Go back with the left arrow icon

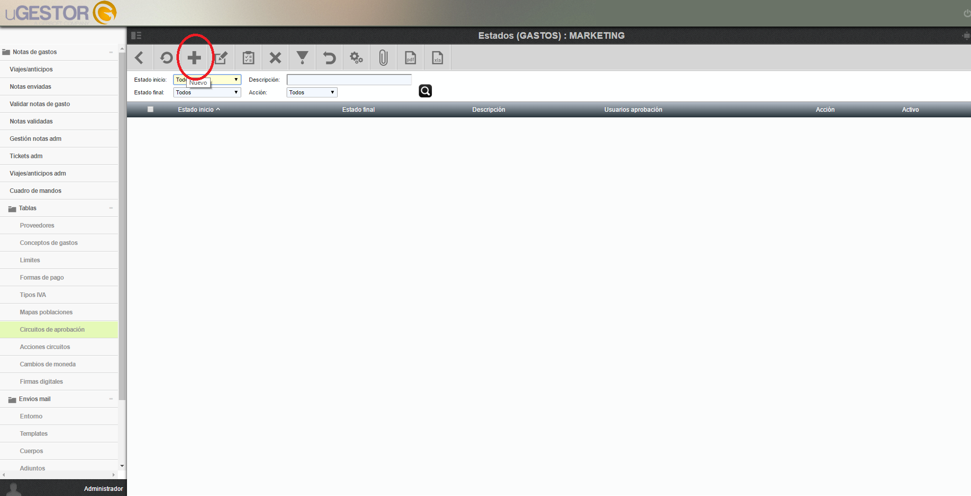(139, 58)
